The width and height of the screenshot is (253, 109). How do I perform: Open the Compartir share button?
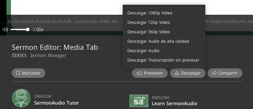[x=225, y=73]
